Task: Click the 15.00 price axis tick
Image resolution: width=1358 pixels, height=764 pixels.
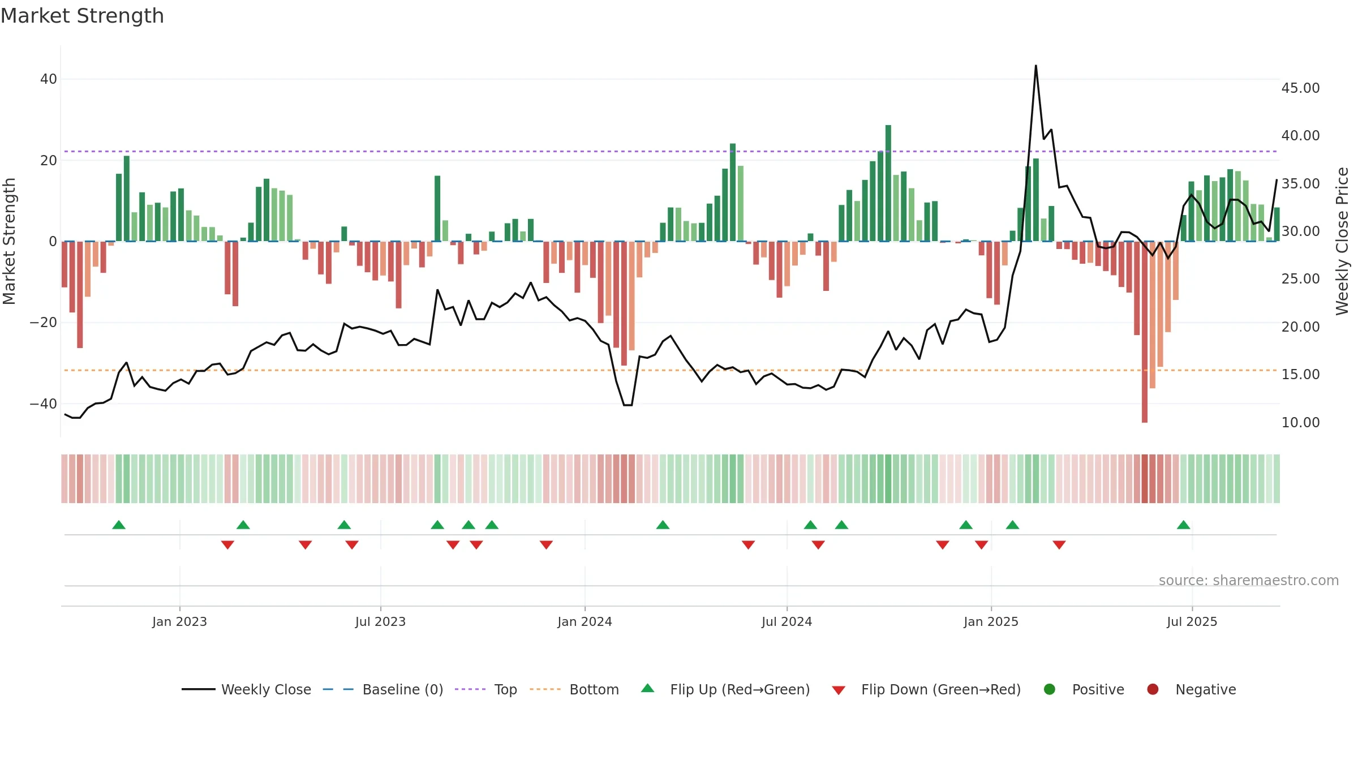Action: (x=1300, y=374)
